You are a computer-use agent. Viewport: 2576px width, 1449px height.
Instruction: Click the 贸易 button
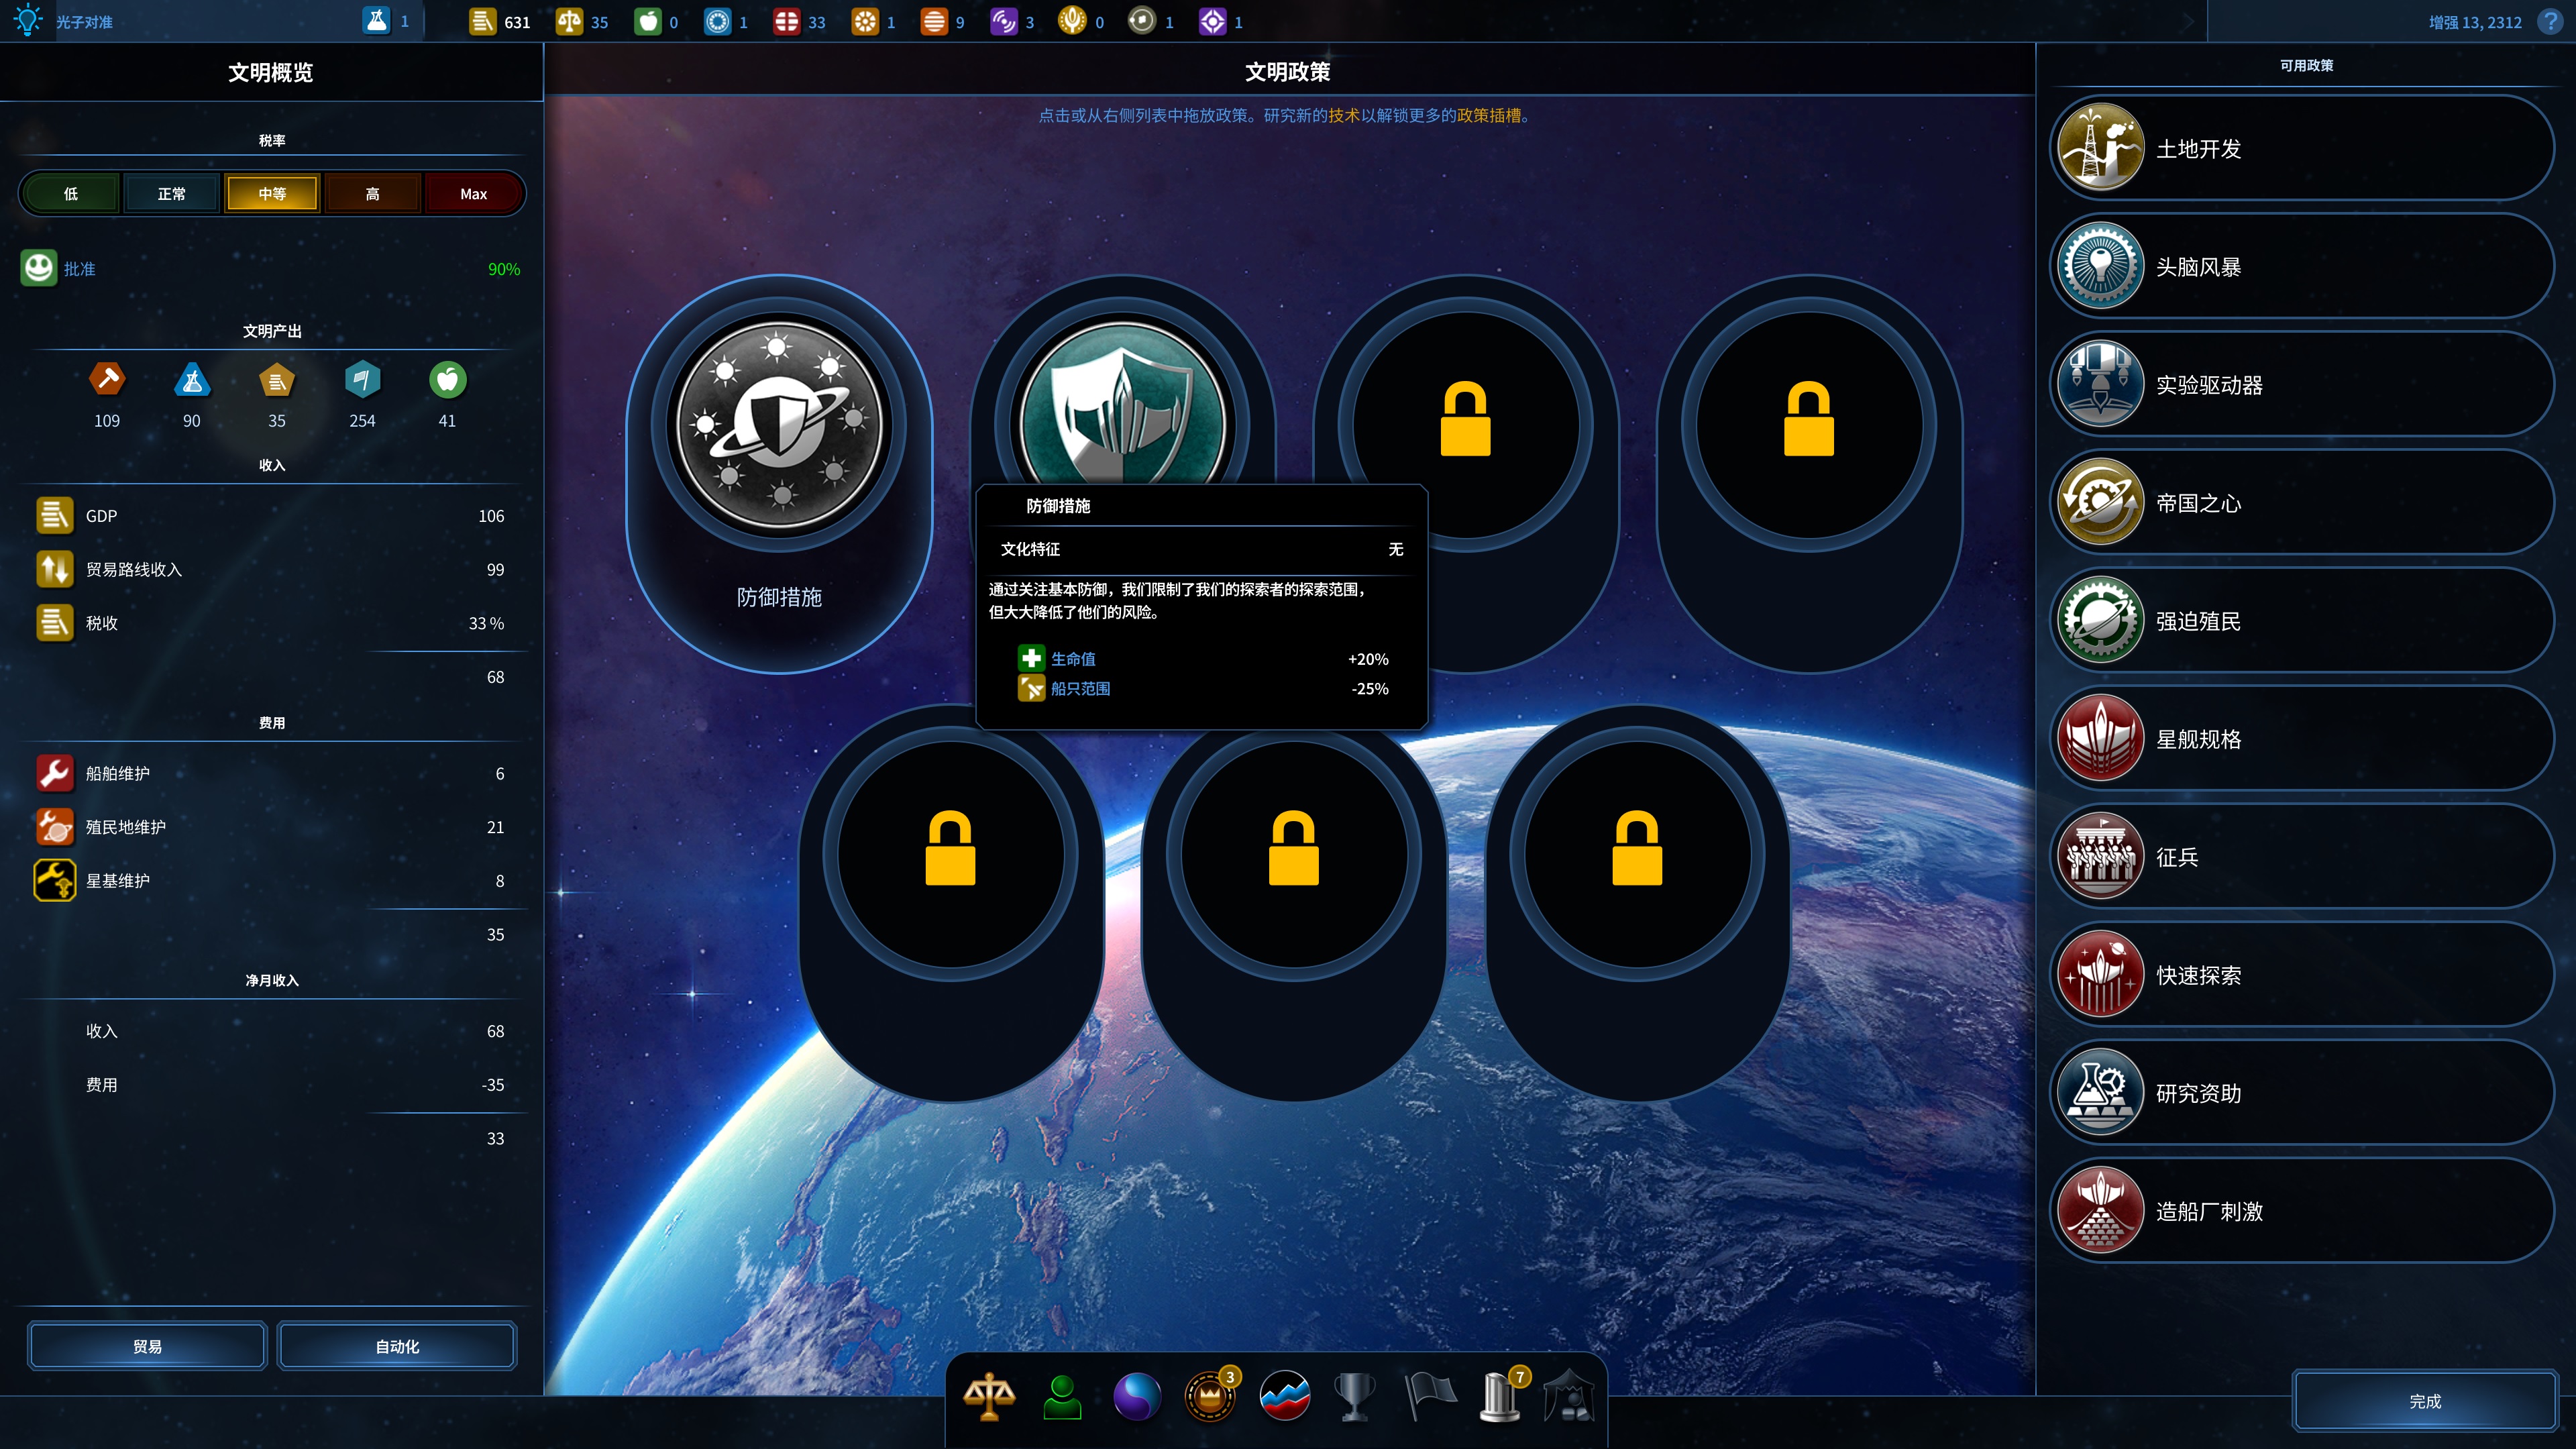pos(147,1346)
